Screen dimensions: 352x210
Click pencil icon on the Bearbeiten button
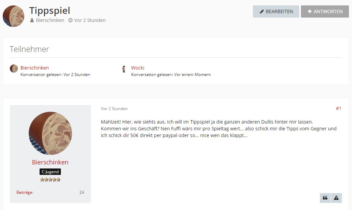[261, 11]
